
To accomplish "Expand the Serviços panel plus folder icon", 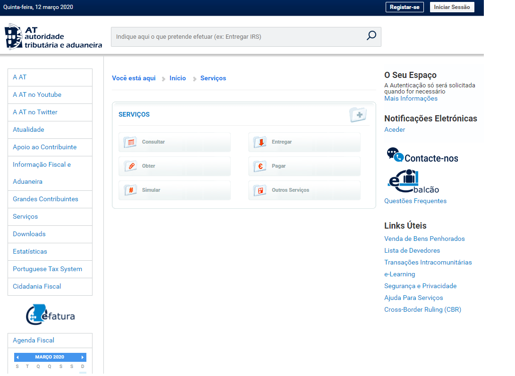I will 358,114.
